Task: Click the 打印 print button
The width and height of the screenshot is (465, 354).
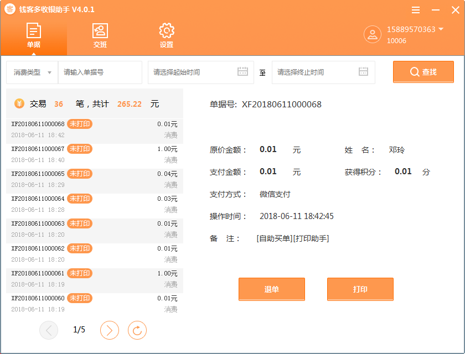Action: click(x=360, y=289)
